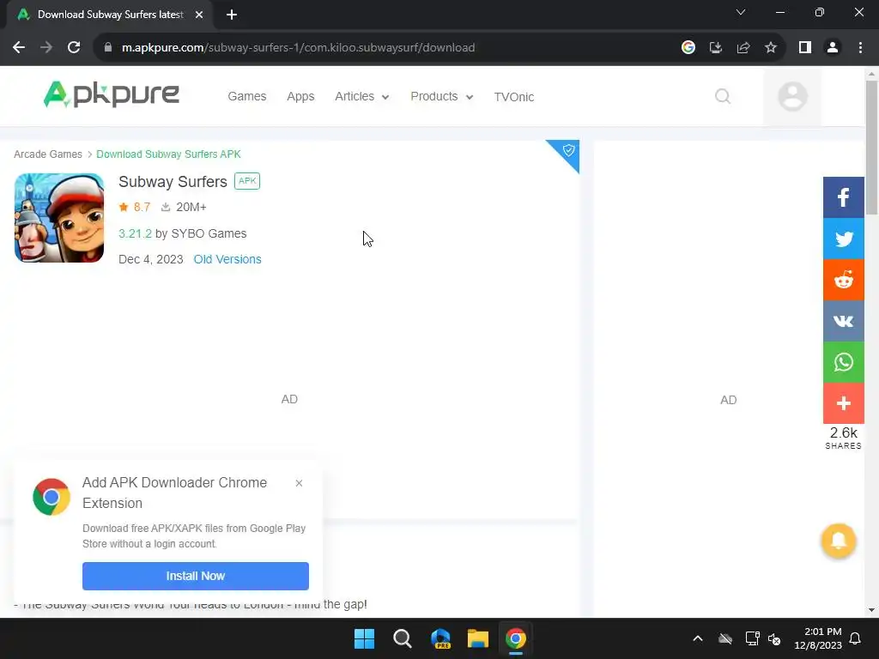Viewport: 879px width, 659px height.
Task: Share on WhatsApp
Action: [x=843, y=362]
